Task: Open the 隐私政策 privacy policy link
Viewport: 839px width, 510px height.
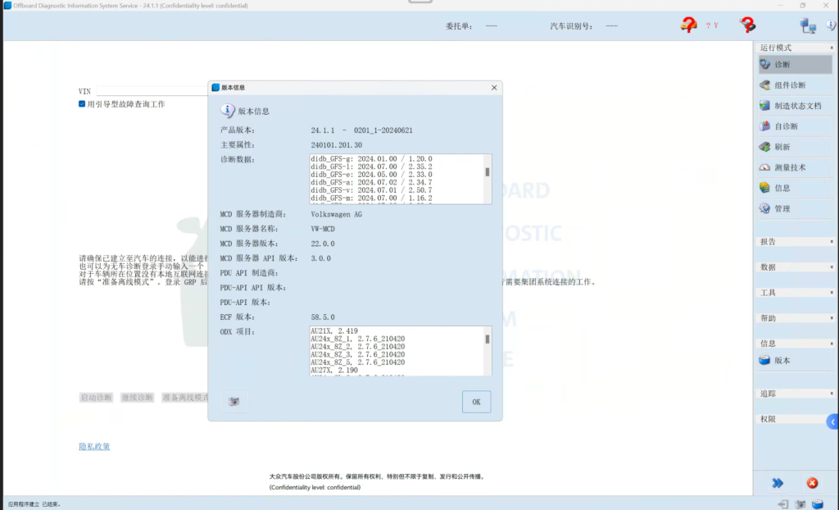Action: (94, 446)
